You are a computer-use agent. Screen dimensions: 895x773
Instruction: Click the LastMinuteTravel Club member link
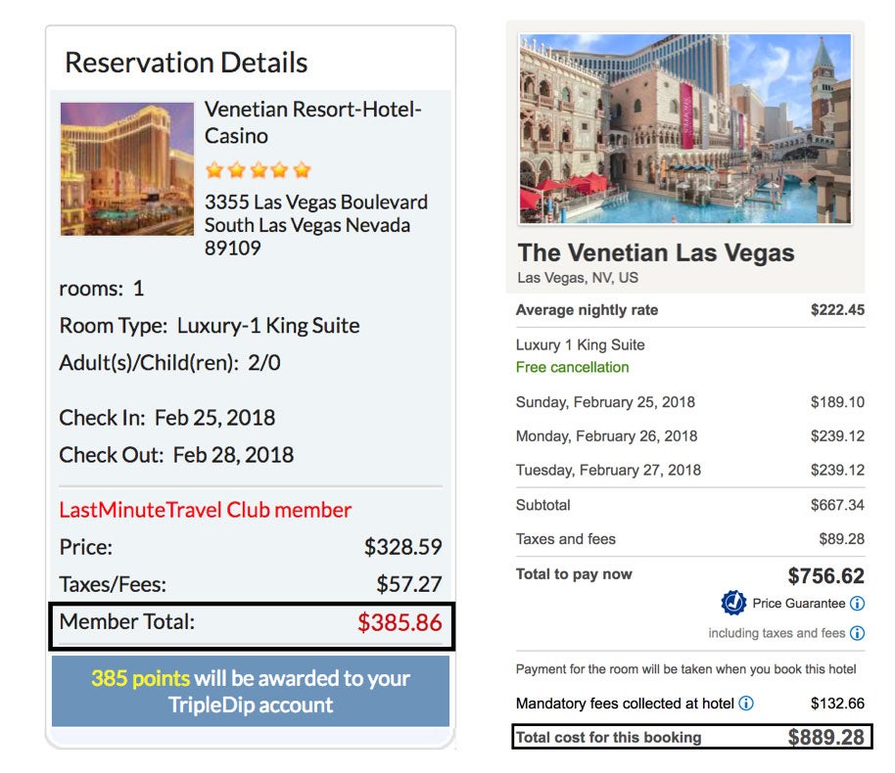tap(206, 510)
